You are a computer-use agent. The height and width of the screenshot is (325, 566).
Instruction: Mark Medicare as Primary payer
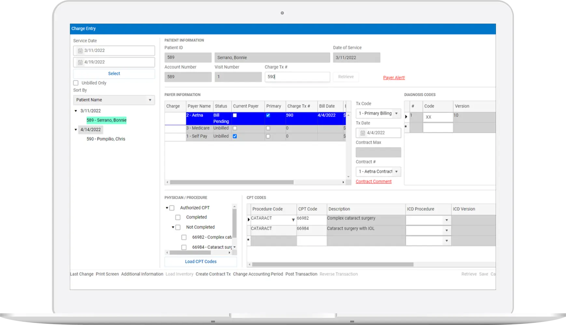pos(268,128)
